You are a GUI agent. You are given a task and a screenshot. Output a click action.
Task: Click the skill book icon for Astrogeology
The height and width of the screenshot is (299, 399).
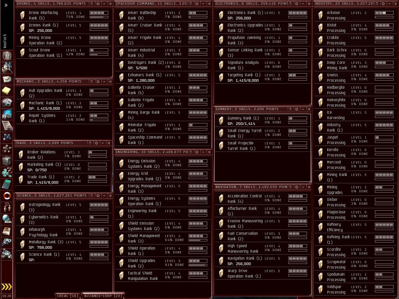pyautogui.click(x=22, y=207)
